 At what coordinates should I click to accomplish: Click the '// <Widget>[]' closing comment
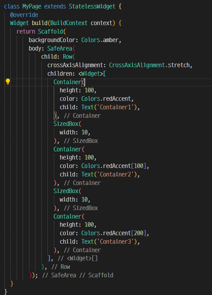78,258
